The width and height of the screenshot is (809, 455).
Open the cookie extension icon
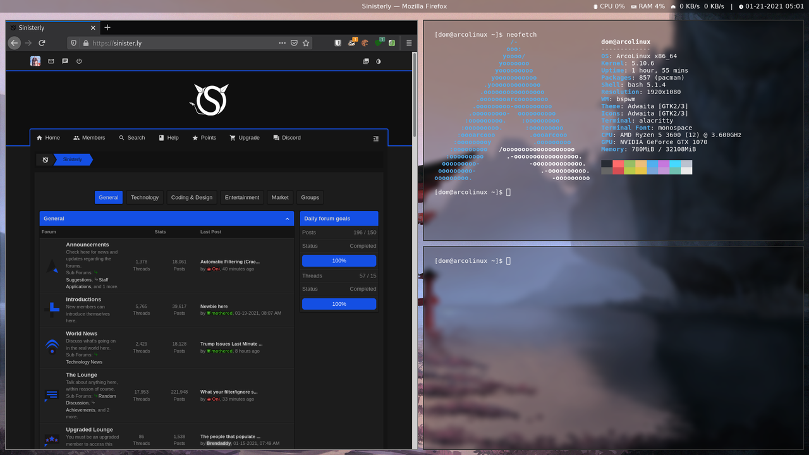point(365,43)
